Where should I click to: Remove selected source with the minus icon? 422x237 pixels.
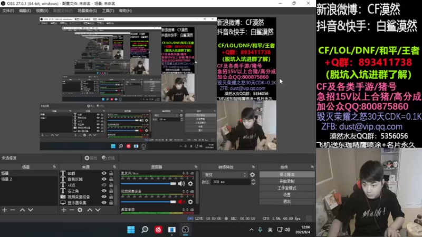tap(72, 210)
